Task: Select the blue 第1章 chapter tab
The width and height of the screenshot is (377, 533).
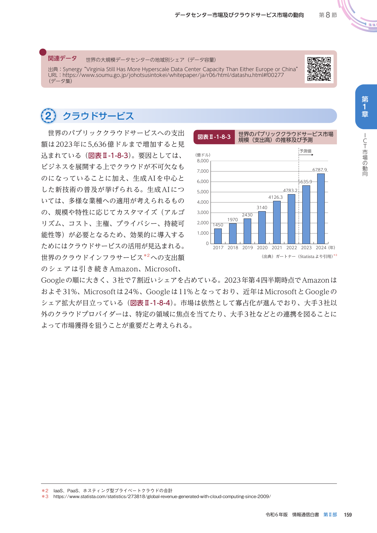Action: click(365, 107)
